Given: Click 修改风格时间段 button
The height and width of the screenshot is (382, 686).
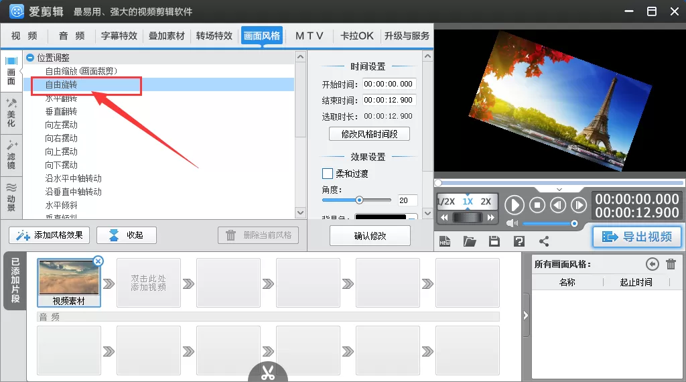Looking at the screenshot, I should (x=369, y=134).
